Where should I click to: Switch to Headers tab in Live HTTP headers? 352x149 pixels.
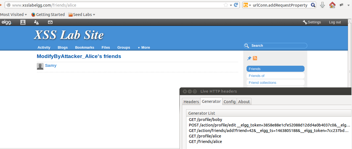coord(191,102)
